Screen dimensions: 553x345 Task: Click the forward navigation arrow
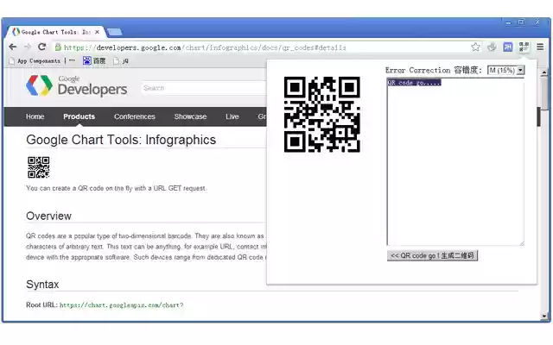28,47
